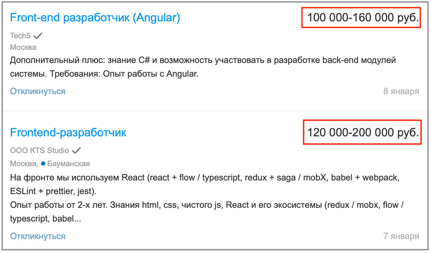Click the verified checkmark next to Tech5
The width and height of the screenshot is (431, 253).
(38, 36)
